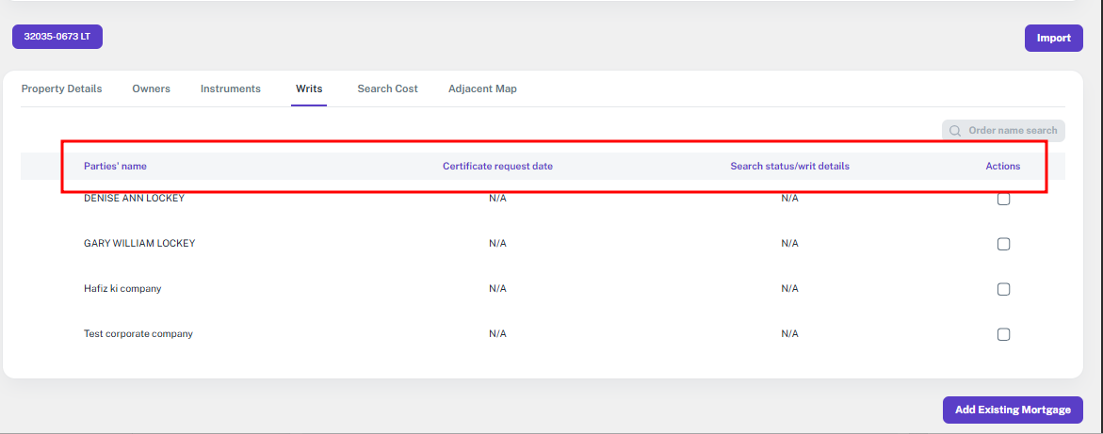Open the Owners tab
The width and height of the screenshot is (1103, 434).
151,88
